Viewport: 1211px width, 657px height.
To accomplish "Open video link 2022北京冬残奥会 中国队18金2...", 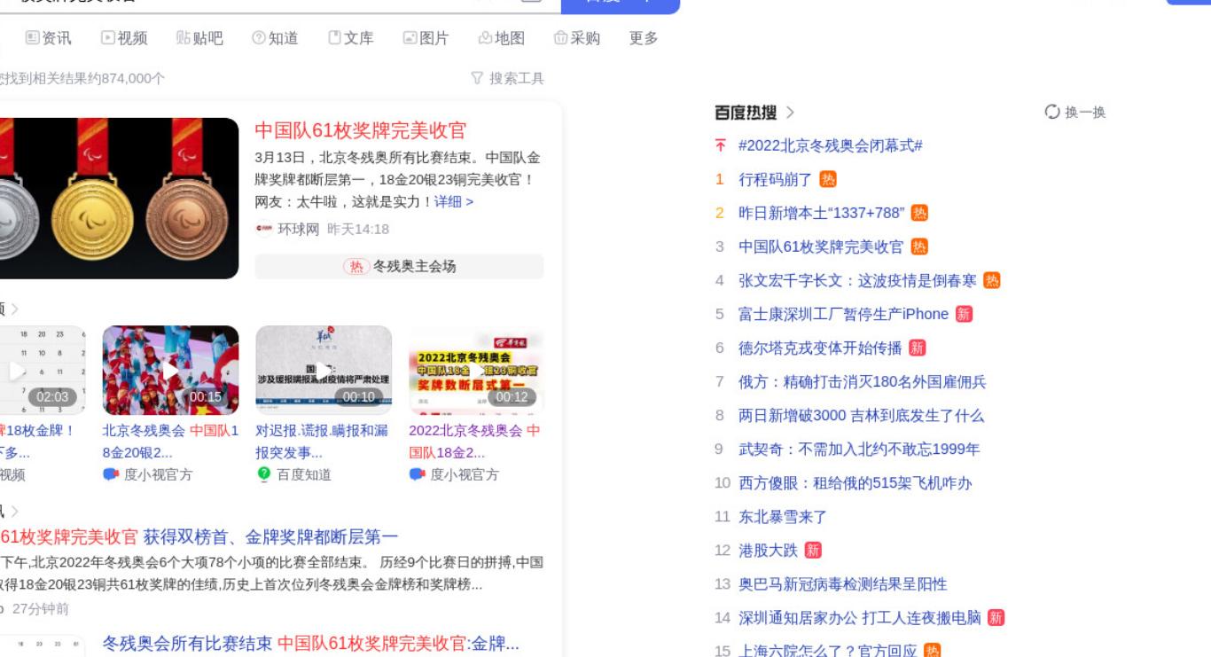I will pos(474,442).
